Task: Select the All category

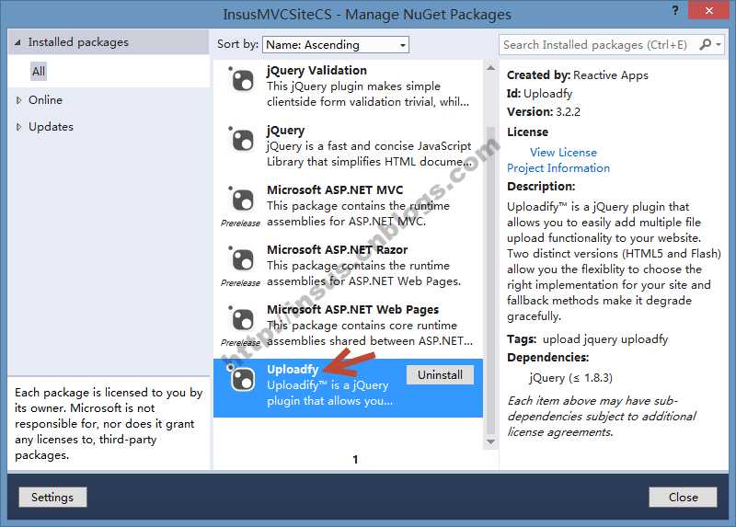Action: pos(39,72)
